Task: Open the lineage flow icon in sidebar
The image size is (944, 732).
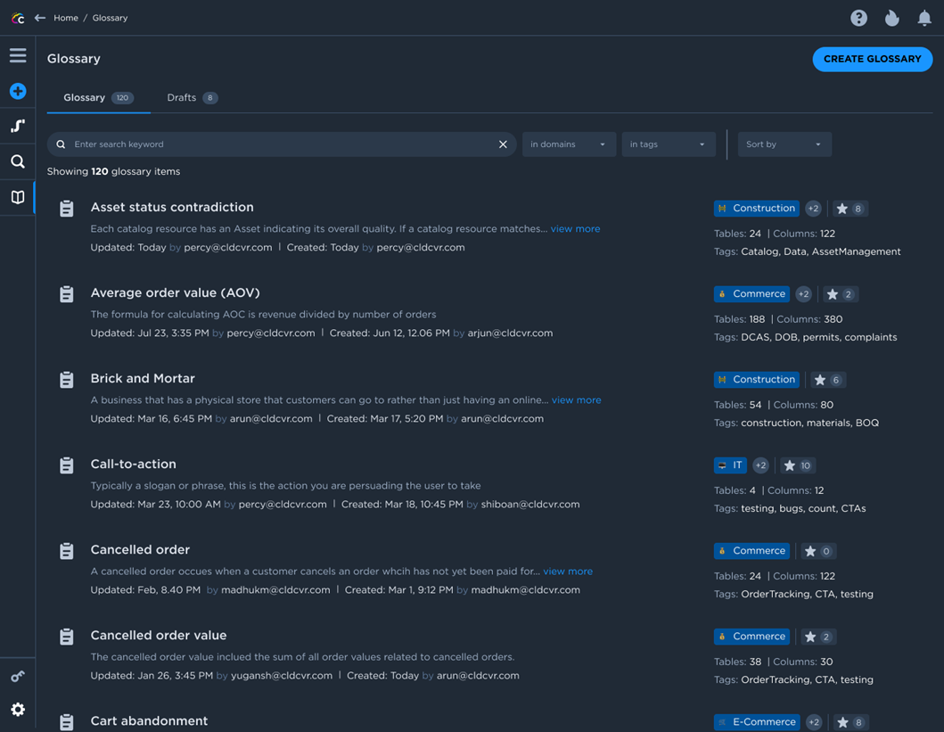Action: [18, 126]
